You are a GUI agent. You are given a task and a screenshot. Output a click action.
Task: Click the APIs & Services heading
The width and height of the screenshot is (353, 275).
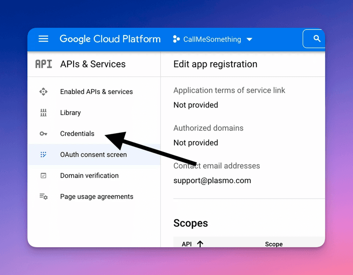click(93, 64)
